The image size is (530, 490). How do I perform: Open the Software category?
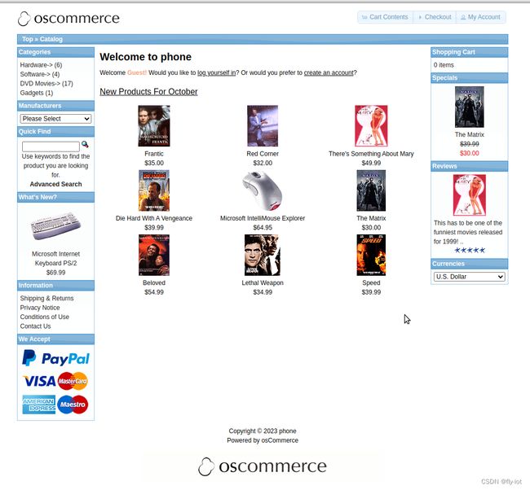coord(40,74)
